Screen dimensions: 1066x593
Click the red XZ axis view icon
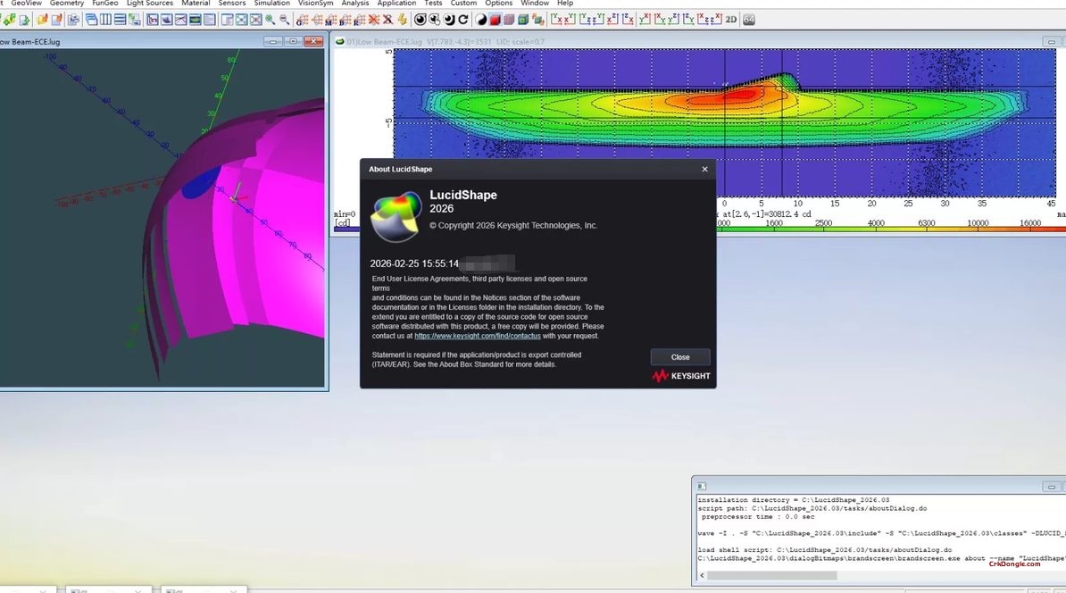tap(612, 20)
